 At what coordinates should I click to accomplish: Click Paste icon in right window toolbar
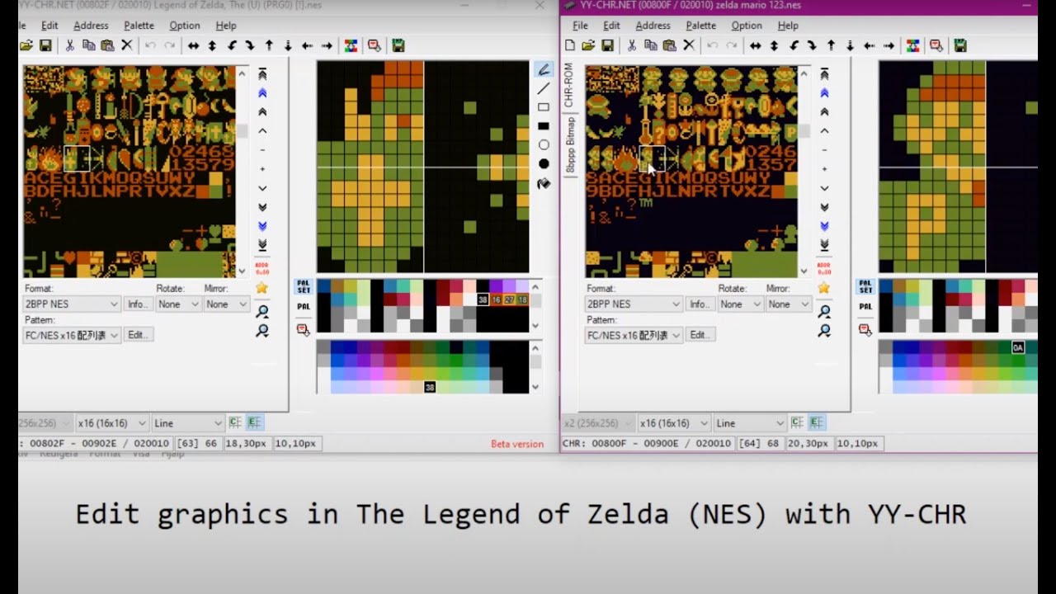669,45
